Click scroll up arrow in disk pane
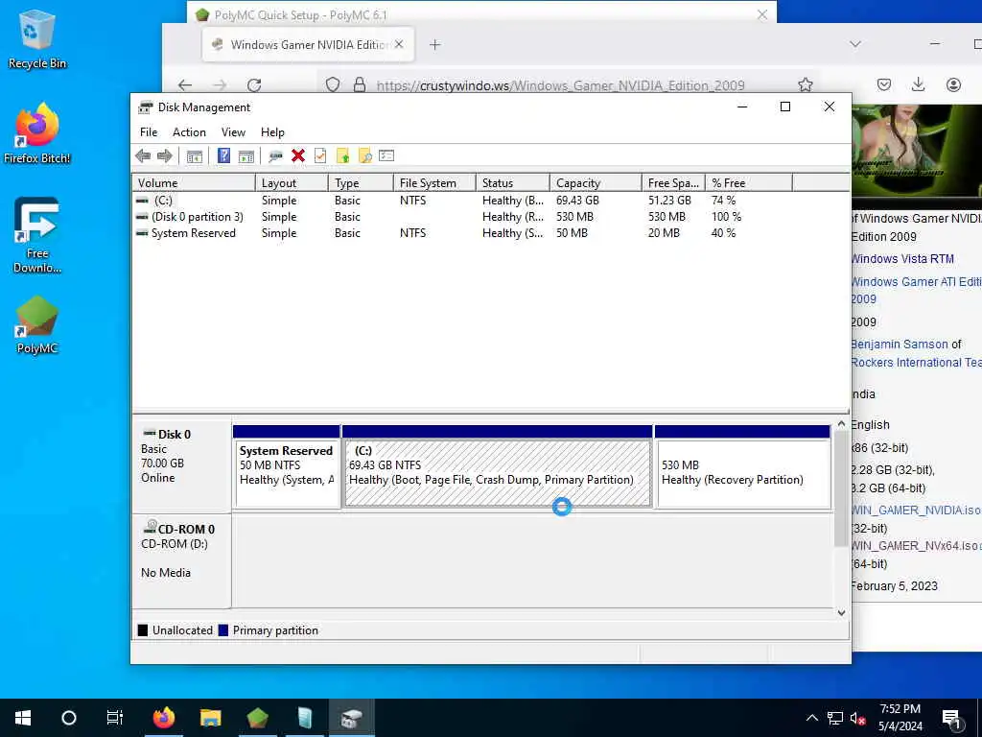This screenshot has width=982, height=737. 841,424
